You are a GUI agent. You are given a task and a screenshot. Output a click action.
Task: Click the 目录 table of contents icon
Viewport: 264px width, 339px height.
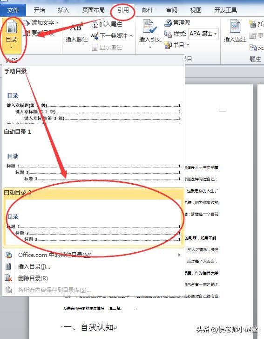click(12, 27)
